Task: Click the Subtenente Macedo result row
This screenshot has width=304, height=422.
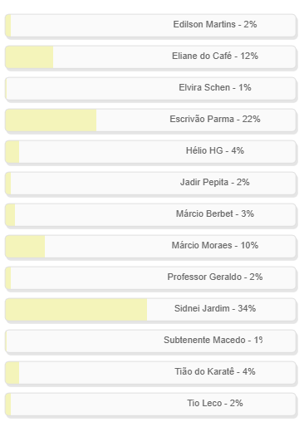Action: click(x=150, y=341)
